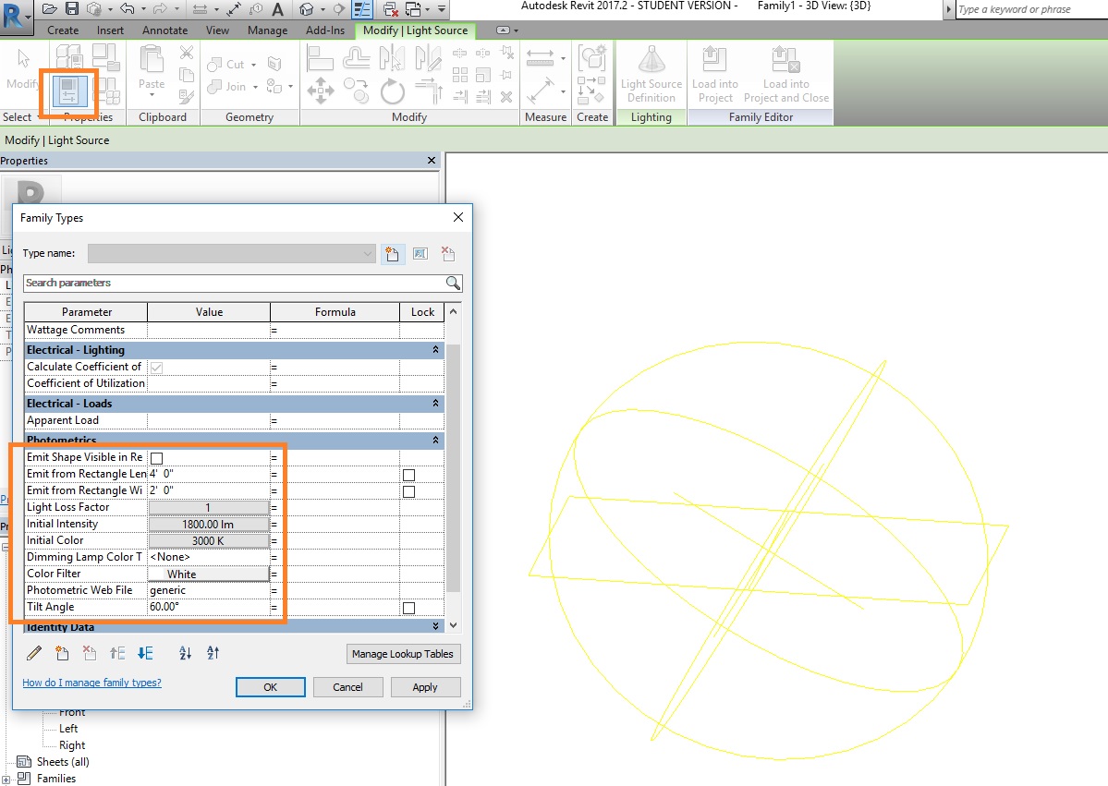
Task: Click the pencil Edit Parameter icon
Action: coord(34,653)
